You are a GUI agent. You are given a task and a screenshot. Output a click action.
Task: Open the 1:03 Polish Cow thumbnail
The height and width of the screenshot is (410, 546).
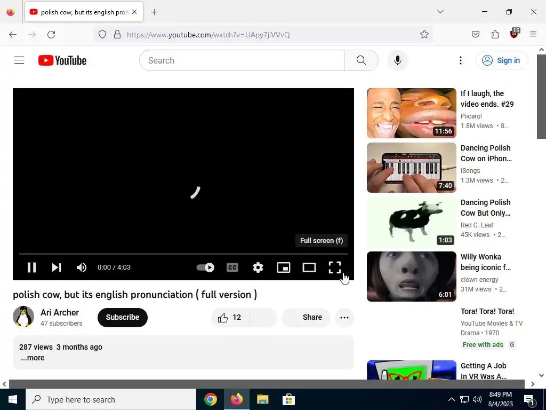[411, 222]
